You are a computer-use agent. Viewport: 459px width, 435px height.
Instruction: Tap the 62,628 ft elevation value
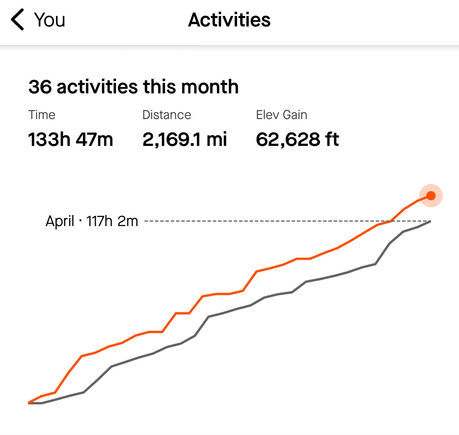click(x=297, y=139)
